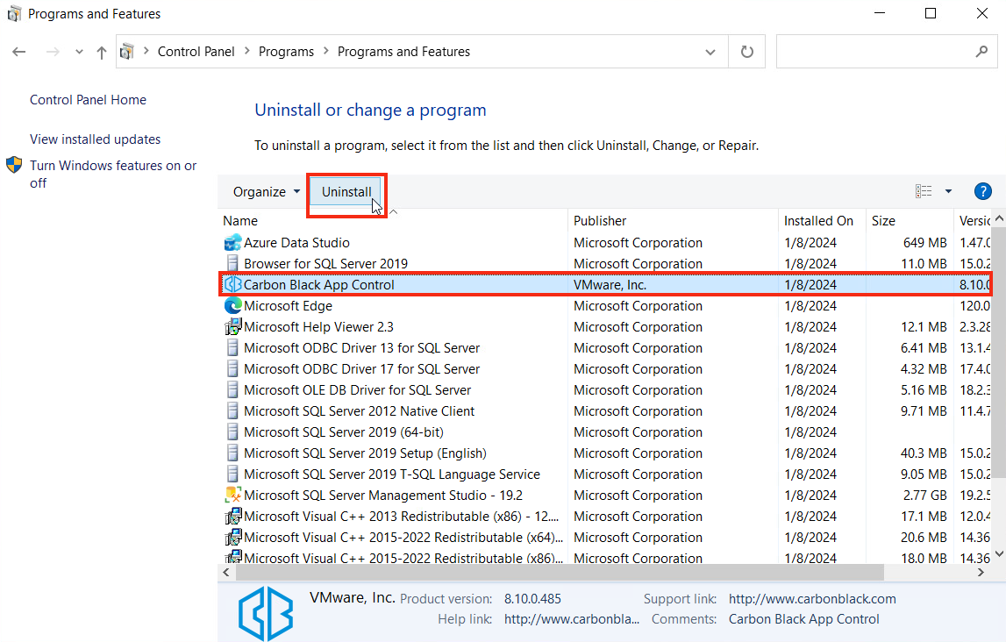Viewport: 1006px width, 642px height.
Task: Open the Organize dropdown menu
Action: point(267,192)
